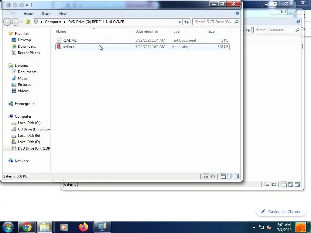Open the Home ribbon tab
This screenshot has width=311, height=233.
point(28,14)
